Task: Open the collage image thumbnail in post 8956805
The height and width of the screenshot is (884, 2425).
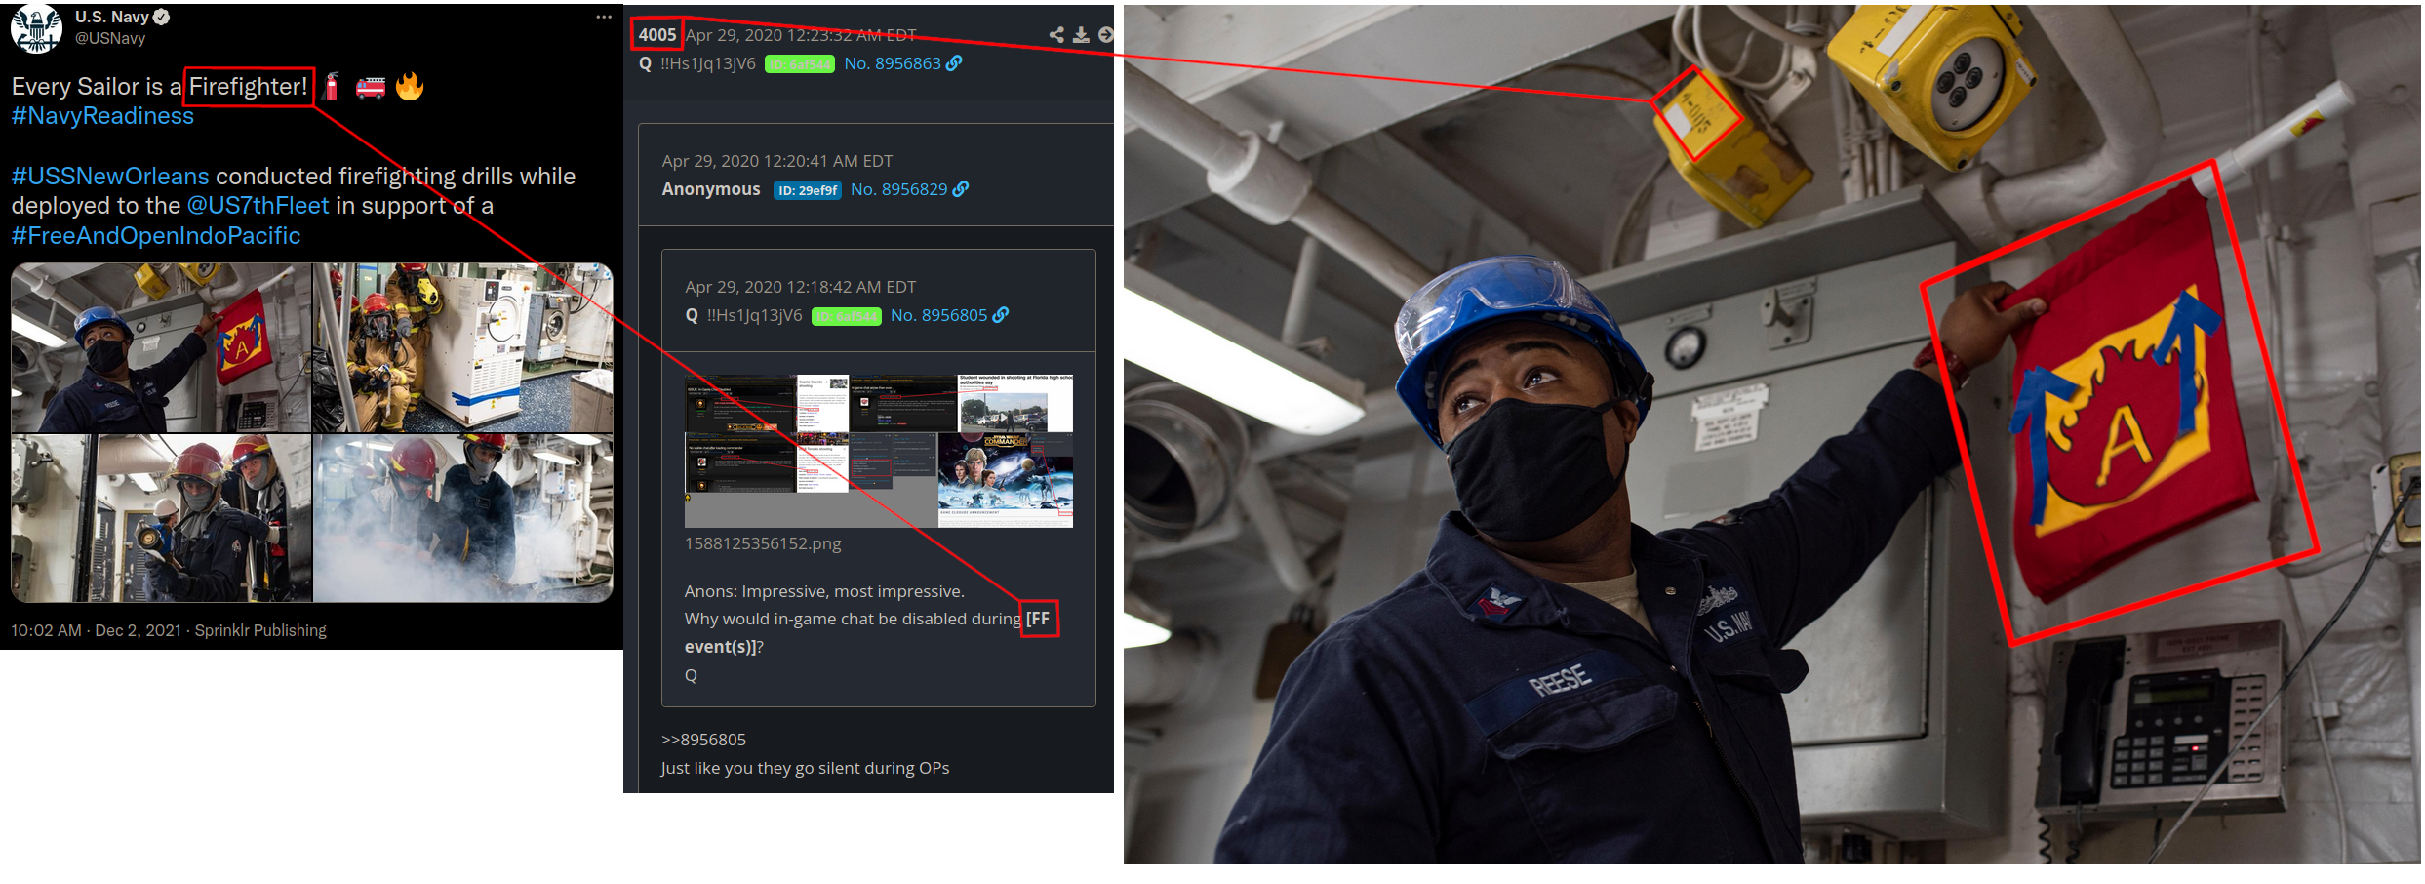Action: point(879,451)
